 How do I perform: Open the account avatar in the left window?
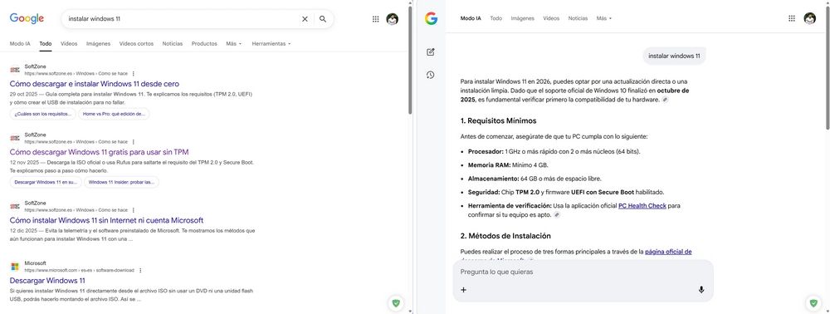pyautogui.click(x=393, y=19)
